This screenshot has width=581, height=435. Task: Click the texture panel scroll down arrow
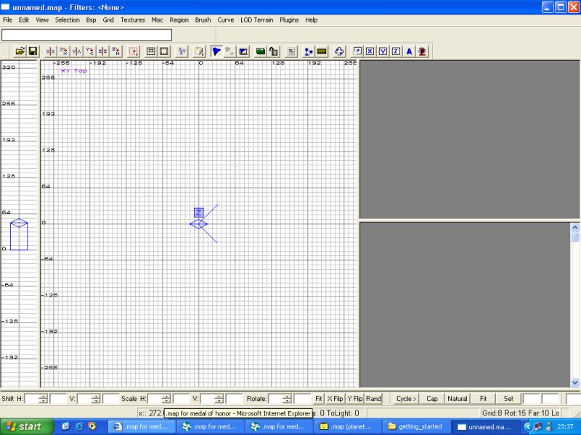pos(575,382)
